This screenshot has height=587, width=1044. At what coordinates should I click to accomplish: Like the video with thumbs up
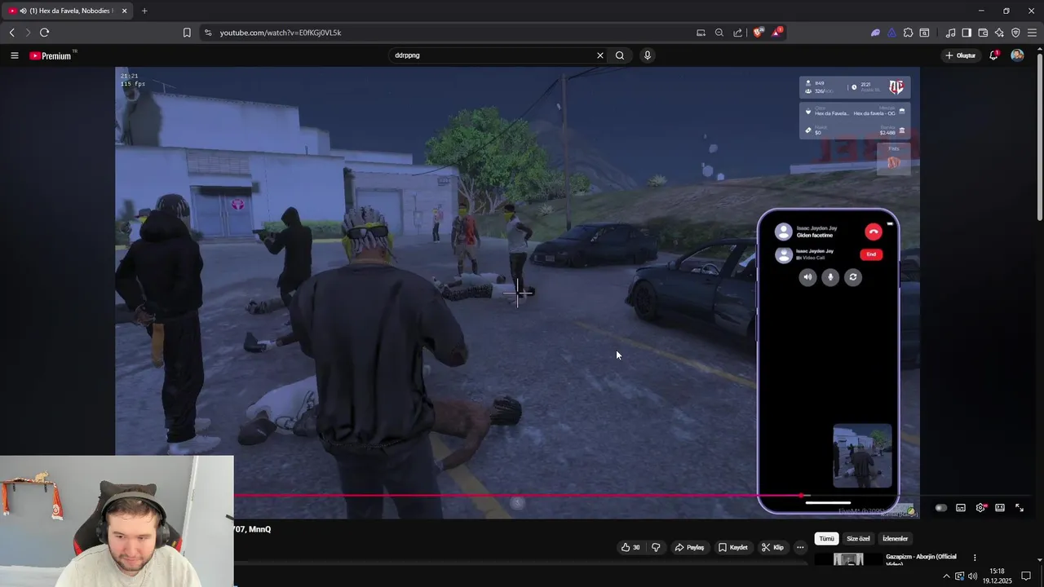click(630, 547)
